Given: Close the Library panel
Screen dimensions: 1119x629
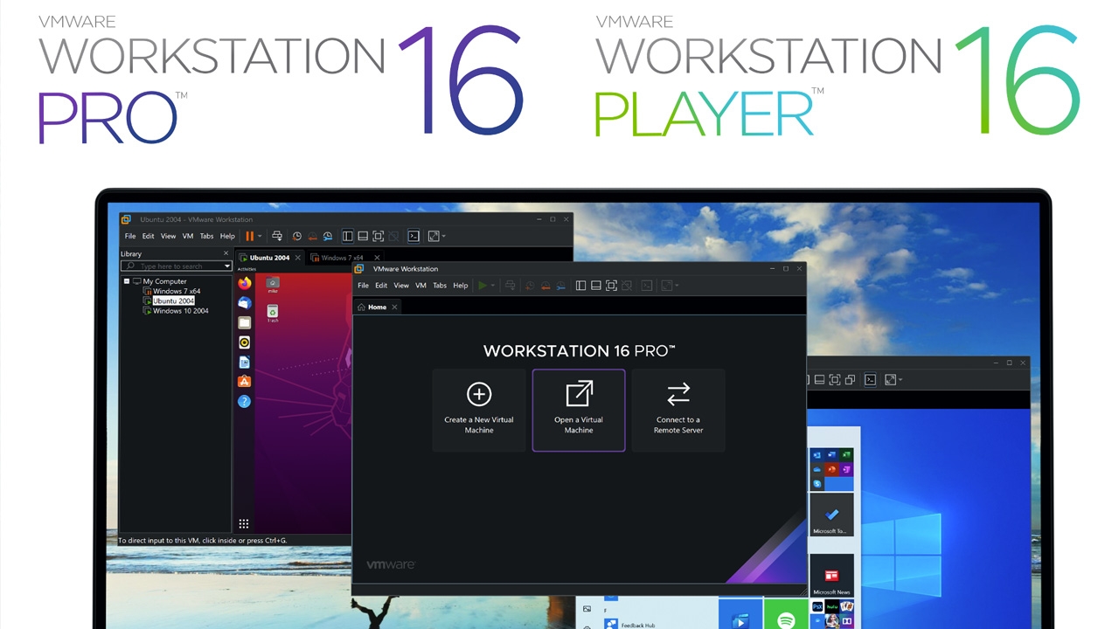Looking at the screenshot, I should tap(226, 253).
